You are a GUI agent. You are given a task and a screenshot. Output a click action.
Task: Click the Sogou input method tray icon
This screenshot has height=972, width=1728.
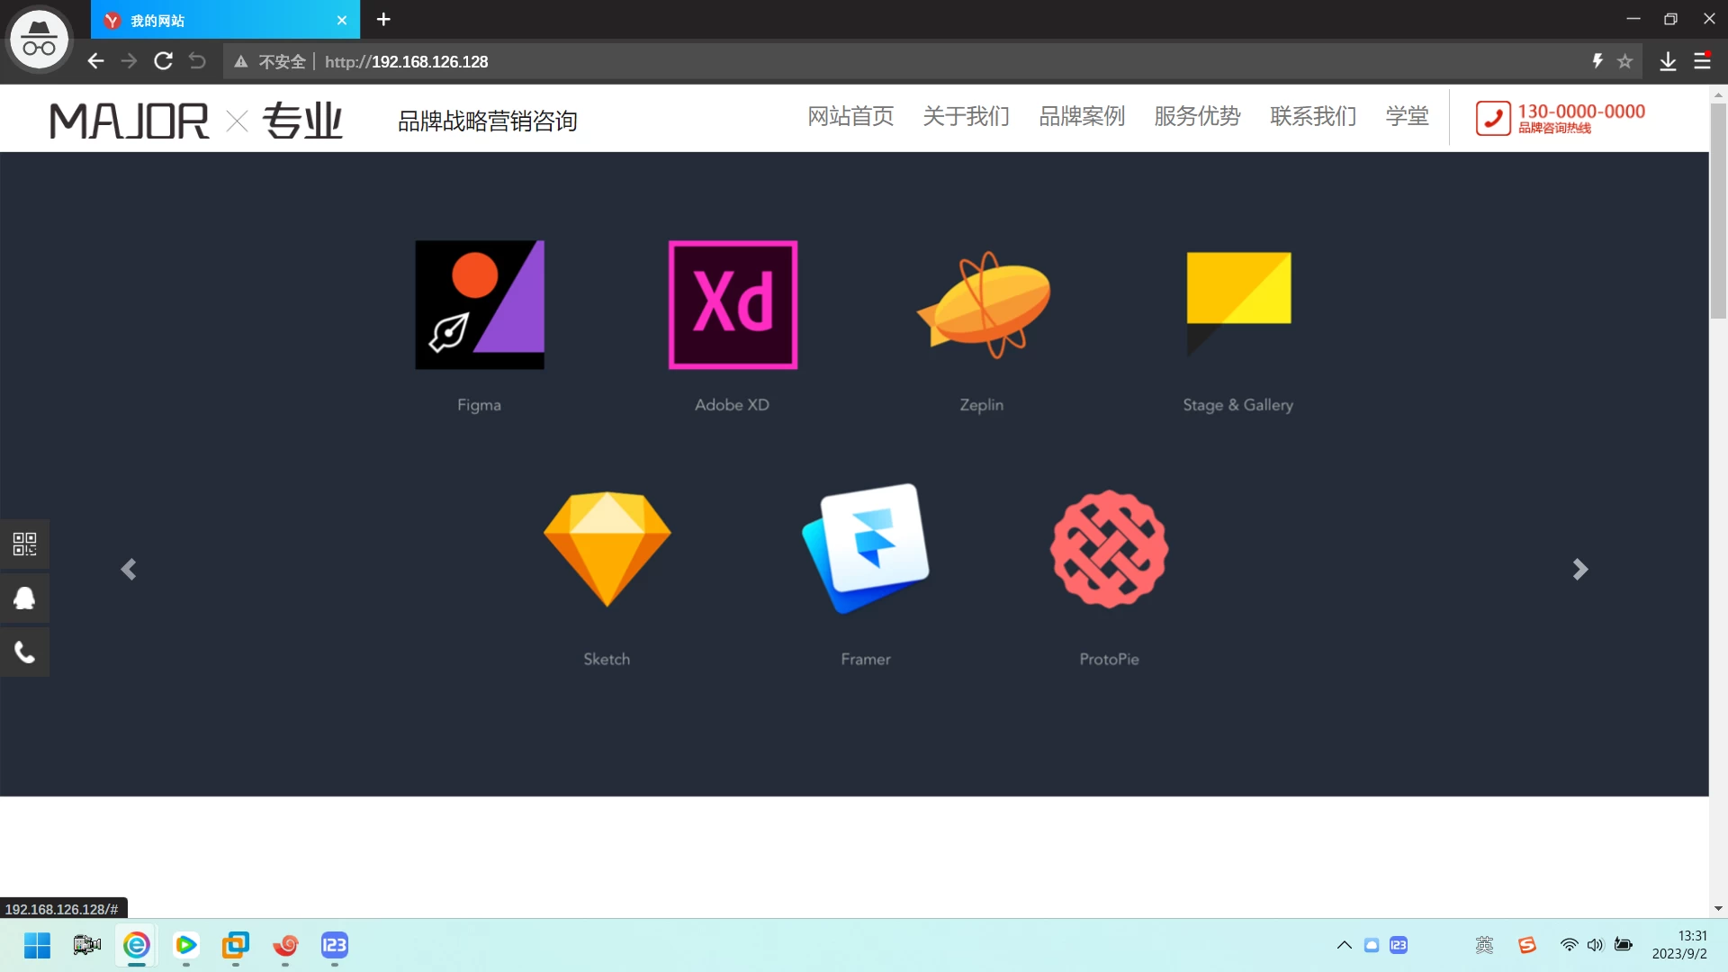(x=1526, y=945)
